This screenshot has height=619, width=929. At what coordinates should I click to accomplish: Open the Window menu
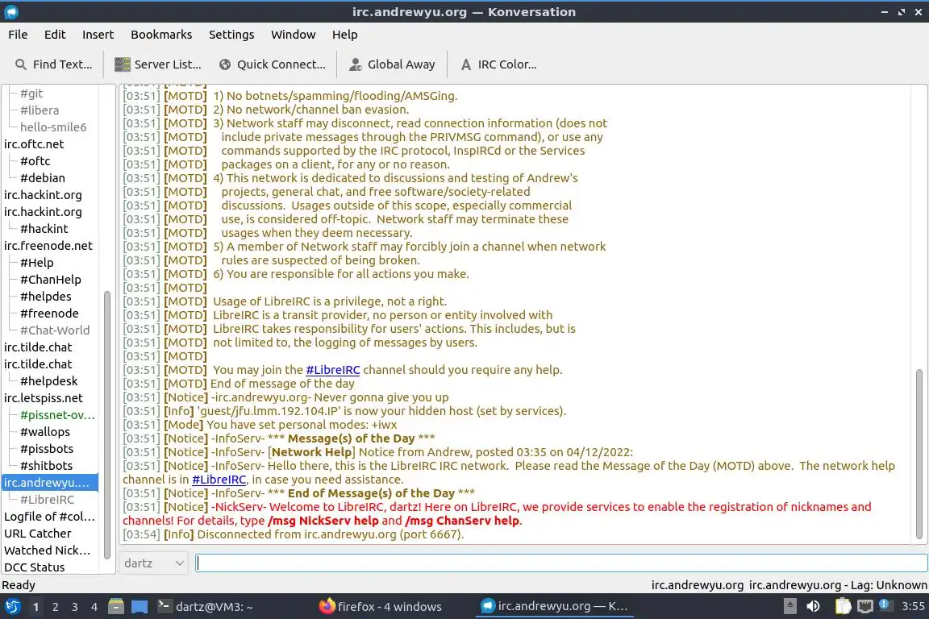(294, 35)
